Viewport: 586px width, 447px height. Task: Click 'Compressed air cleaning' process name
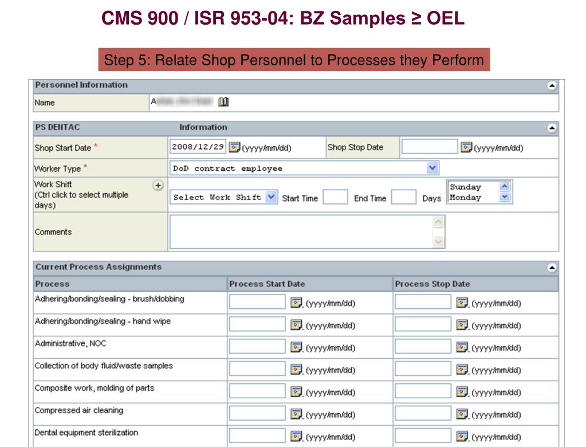click(x=79, y=410)
